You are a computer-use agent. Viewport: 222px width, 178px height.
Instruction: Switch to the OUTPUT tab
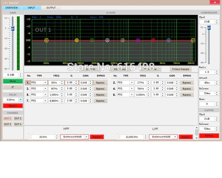pyautogui.click(x=51, y=8)
